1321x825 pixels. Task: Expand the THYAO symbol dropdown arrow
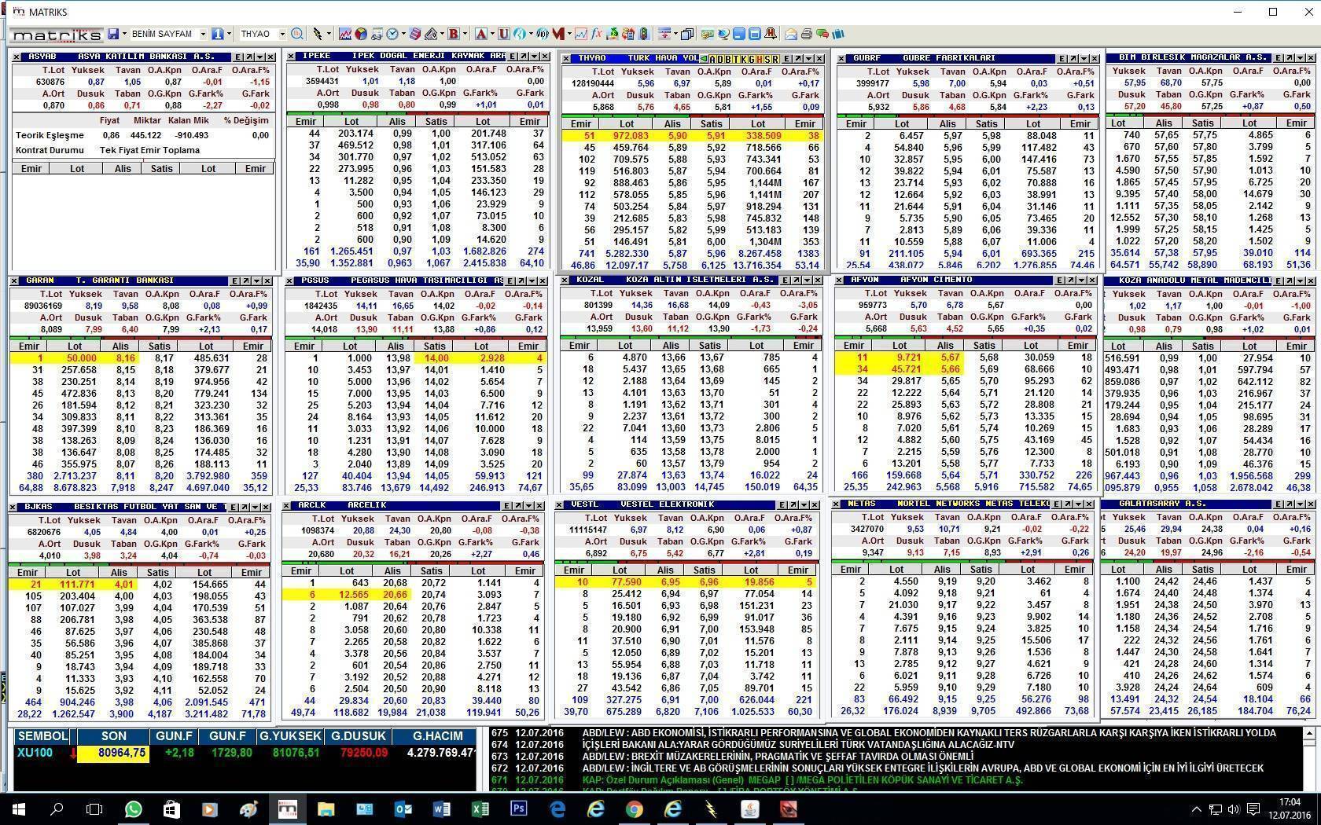[x=281, y=34]
